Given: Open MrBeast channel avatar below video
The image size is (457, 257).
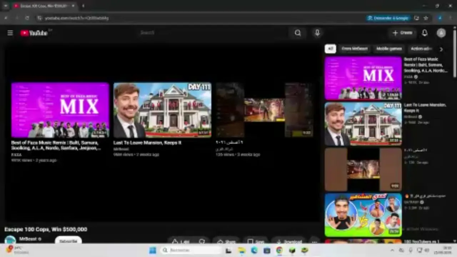Looking at the screenshot, I should click(10, 240).
